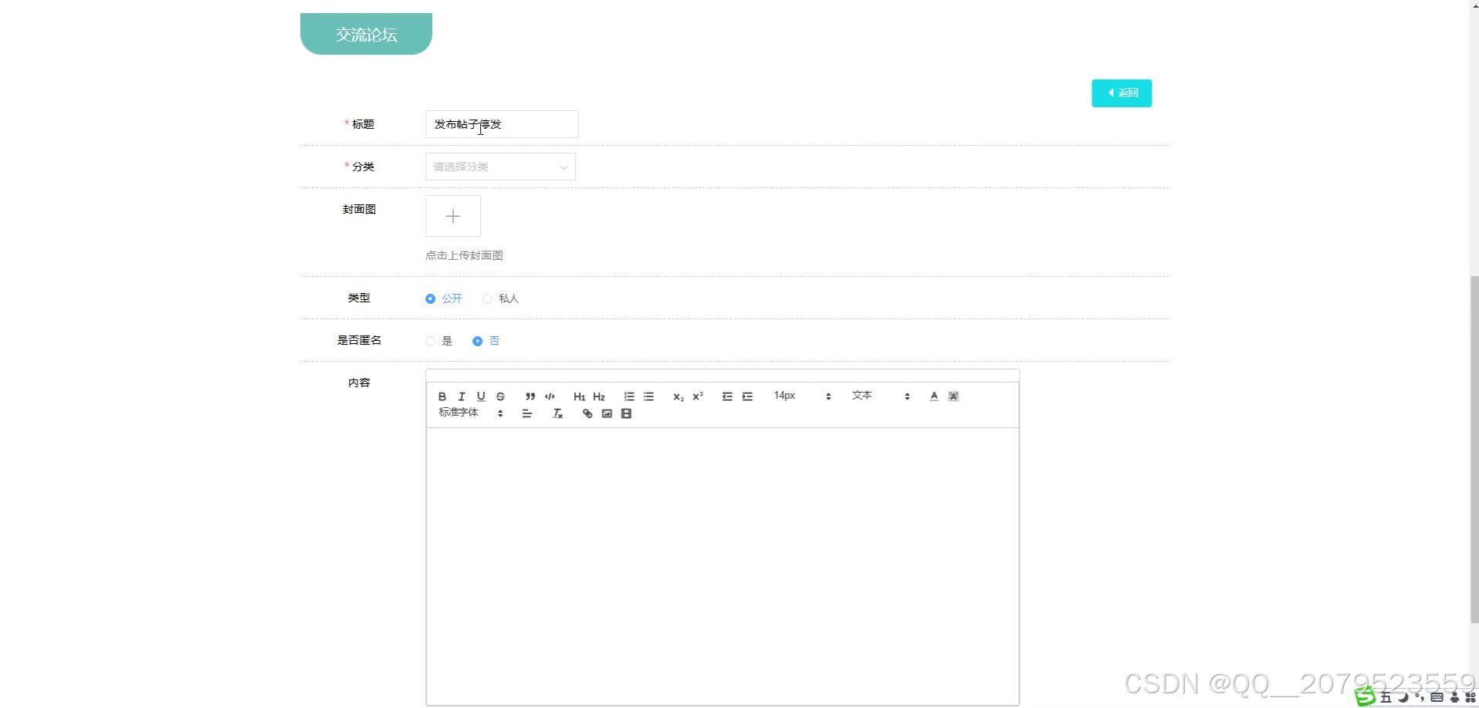Click the 返回 back button
This screenshot has width=1479, height=708.
[1122, 93]
